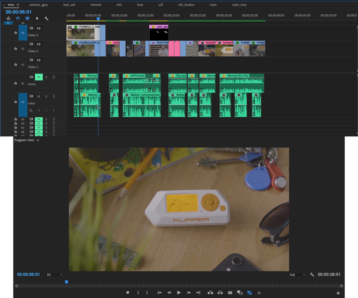Select the P1088016.MP4 clip on Video 2
This screenshot has width=358, height=298.
coord(83,49)
